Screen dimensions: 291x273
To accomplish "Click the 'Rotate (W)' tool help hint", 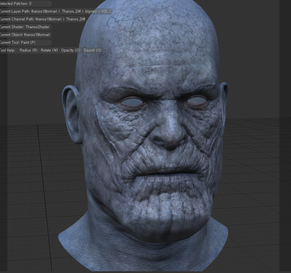I will (x=49, y=50).
